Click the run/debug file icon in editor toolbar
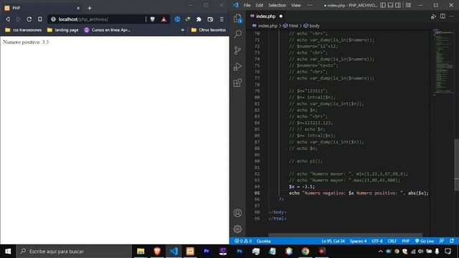This screenshot has height=258, width=459. (x=433, y=16)
